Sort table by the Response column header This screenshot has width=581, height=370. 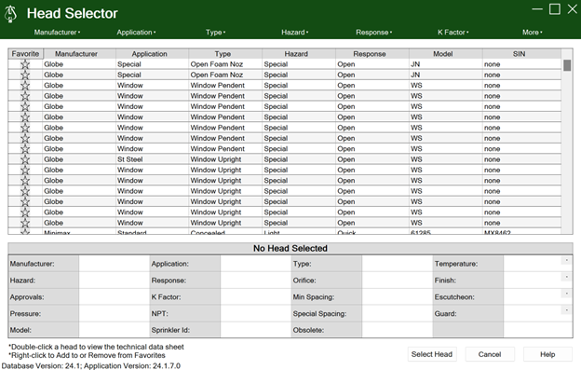click(x=370, y=54)
